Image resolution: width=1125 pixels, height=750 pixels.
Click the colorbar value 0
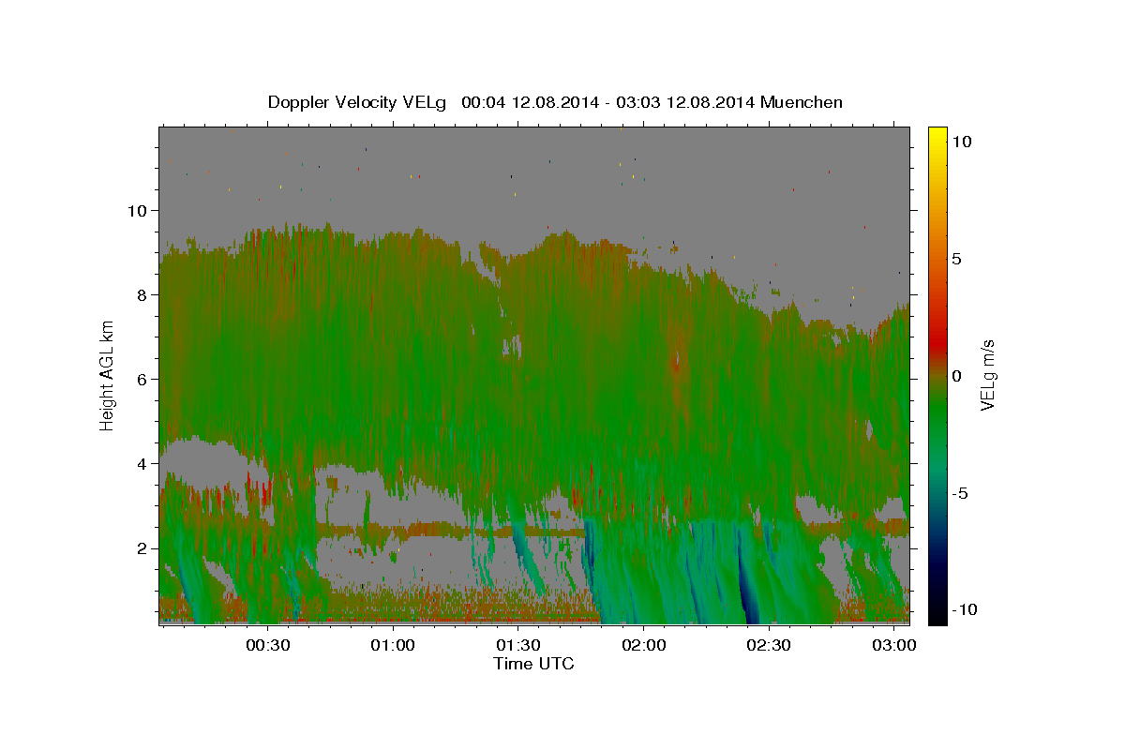point(957,375)
